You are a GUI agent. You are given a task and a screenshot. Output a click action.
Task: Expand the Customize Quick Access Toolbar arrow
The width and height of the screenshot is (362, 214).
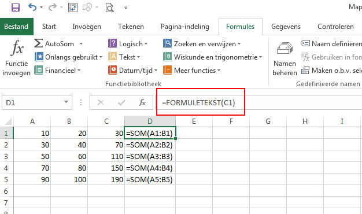tap(126, 8)
